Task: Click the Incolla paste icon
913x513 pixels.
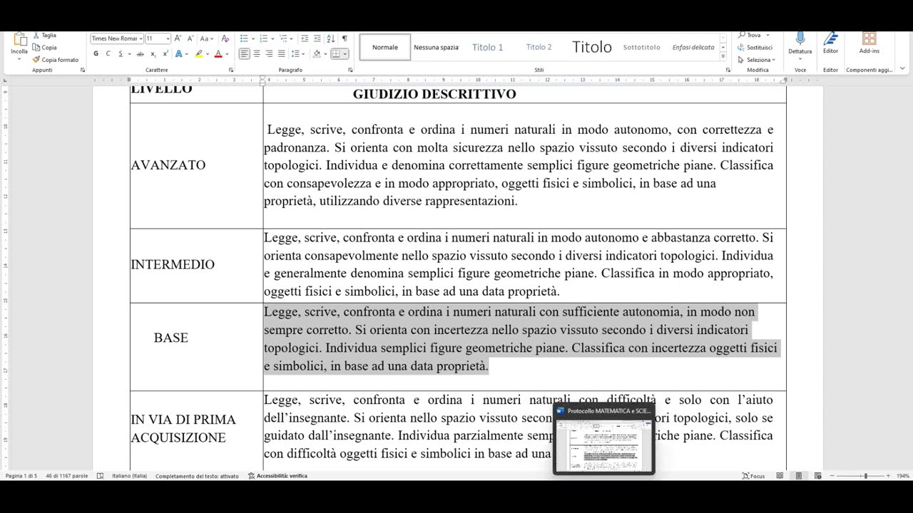Action: pos(19,41)
